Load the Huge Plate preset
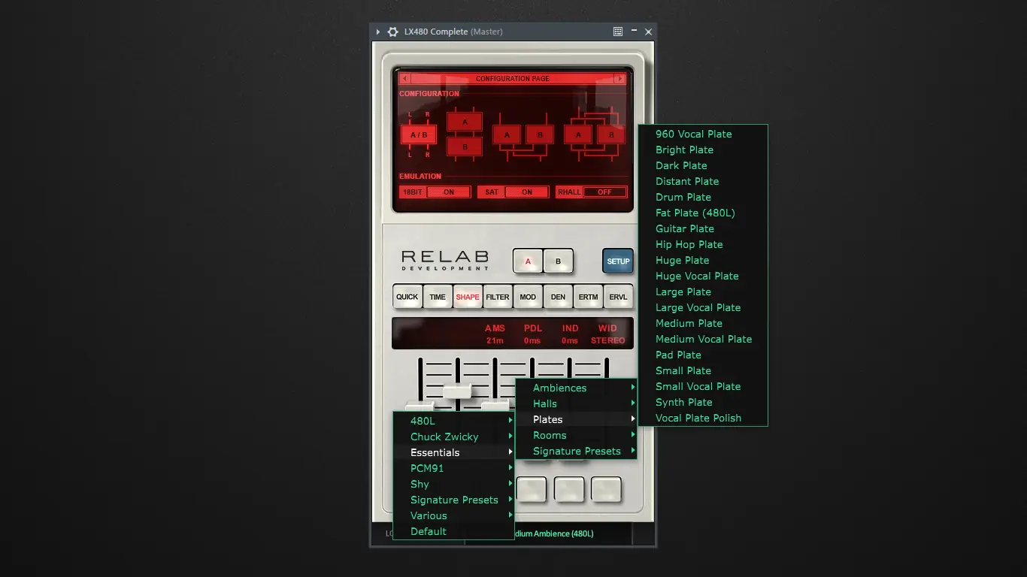The width and height of the screenshot is (1027, 577). (703, 260)
